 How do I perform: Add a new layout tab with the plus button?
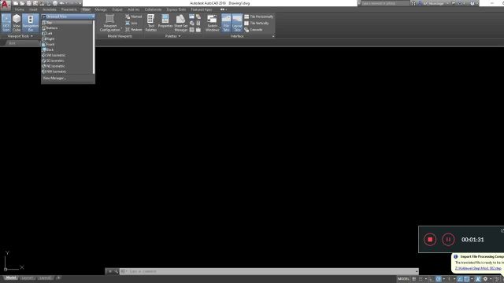[58, 277]
